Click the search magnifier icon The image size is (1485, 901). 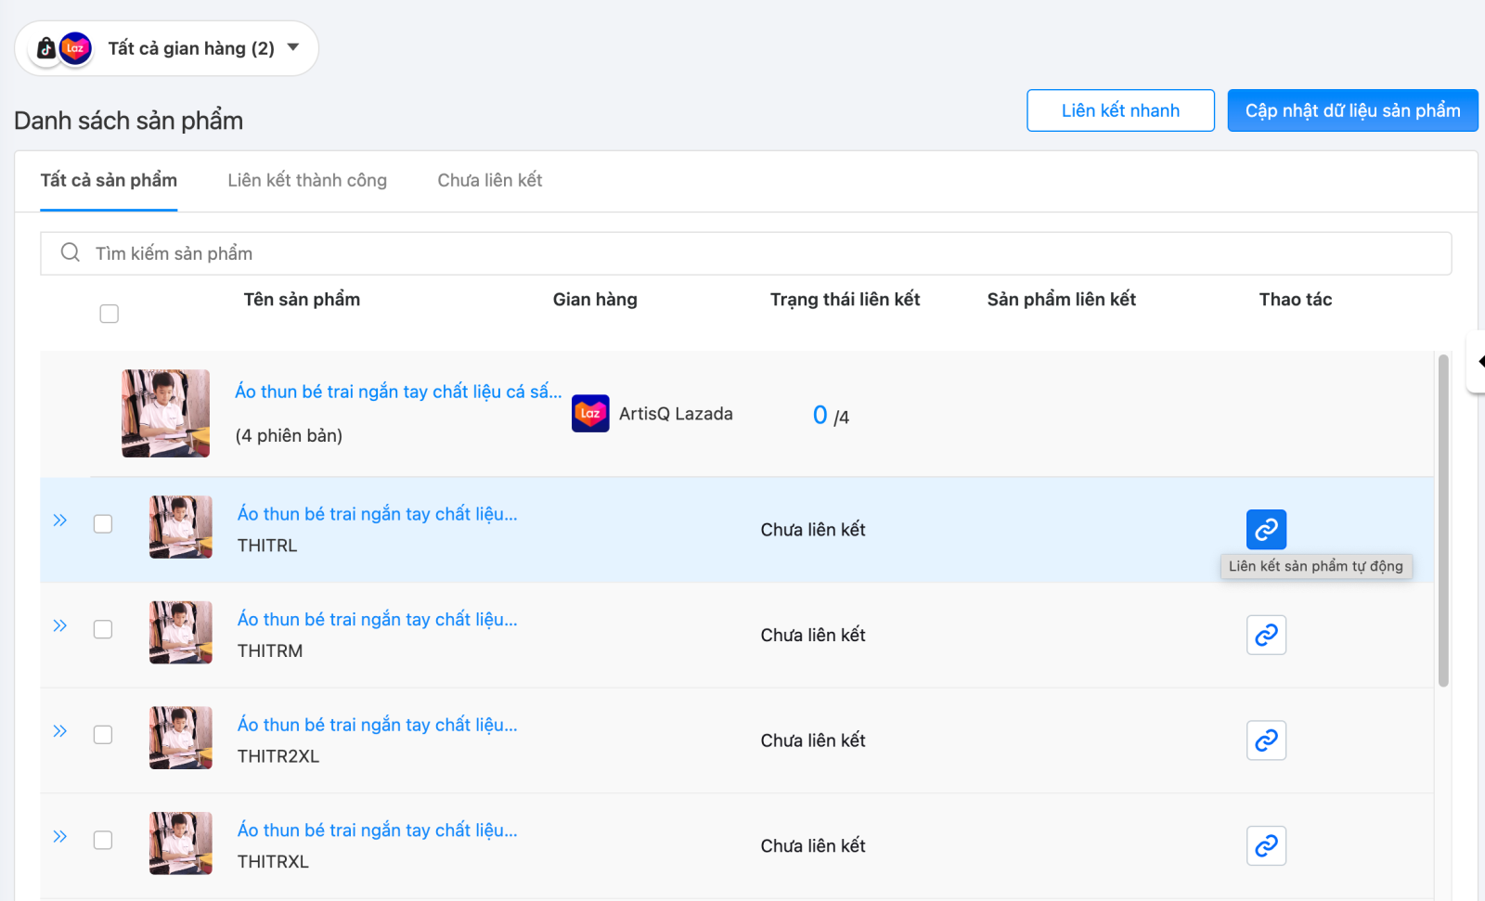(71, 253)
